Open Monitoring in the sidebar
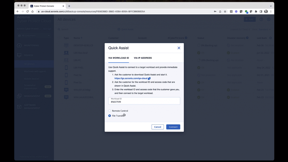Viewport: 288px width, 162px height. 31,45
